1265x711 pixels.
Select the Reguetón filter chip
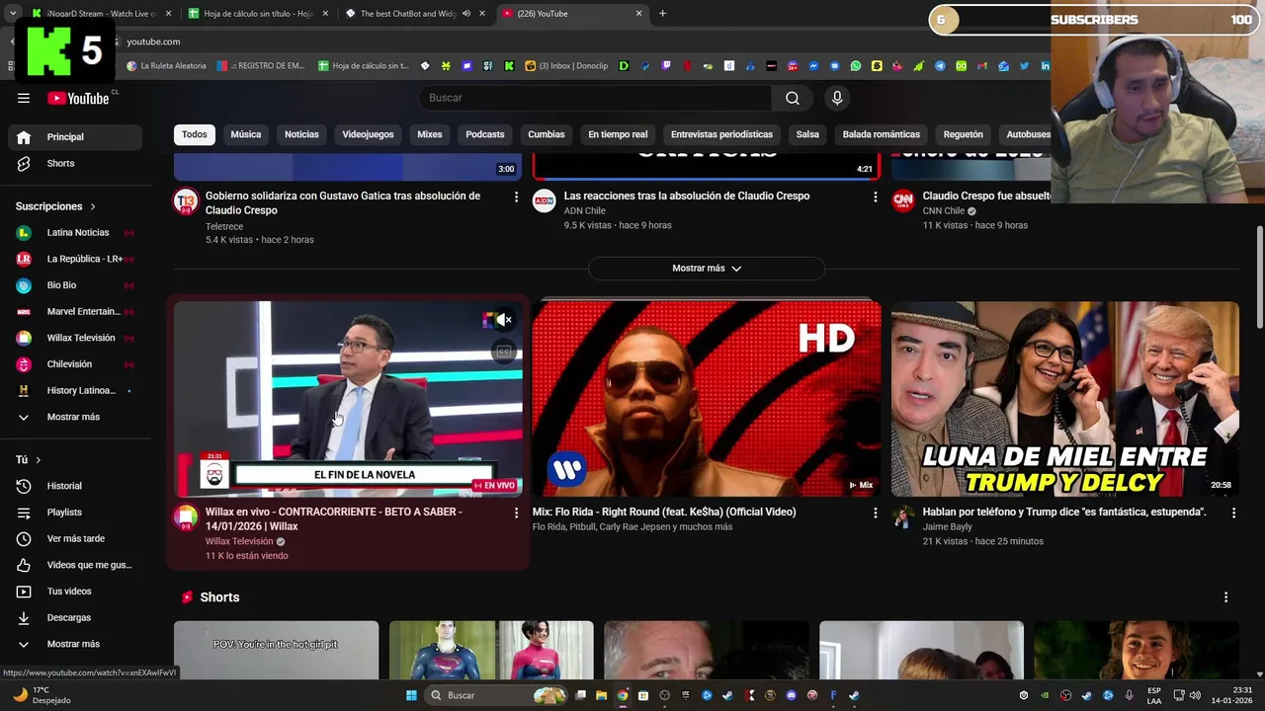click(x=964, y=134)
